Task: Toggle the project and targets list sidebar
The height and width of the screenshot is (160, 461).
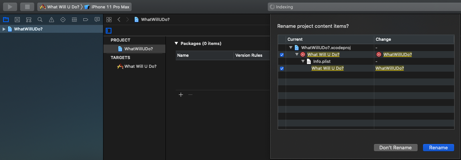Action: coord(109,30)
